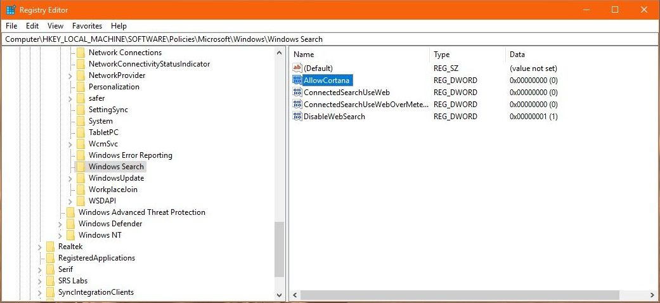
Task: Click the values pane scroll right arrow
Action: [652, 295]
